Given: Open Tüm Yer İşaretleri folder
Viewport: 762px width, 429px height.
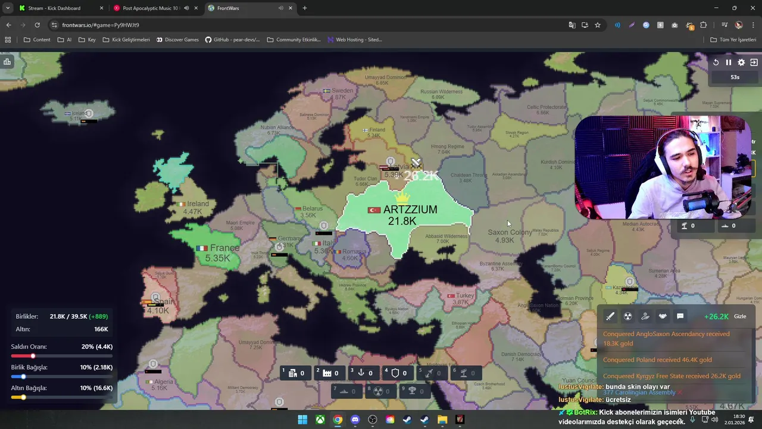Looking at the screenshot, I should point(734,40).
